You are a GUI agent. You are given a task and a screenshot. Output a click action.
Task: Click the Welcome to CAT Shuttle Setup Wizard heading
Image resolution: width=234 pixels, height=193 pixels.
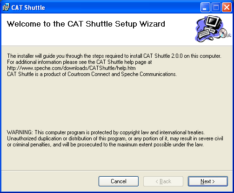(x=86, y=24)
